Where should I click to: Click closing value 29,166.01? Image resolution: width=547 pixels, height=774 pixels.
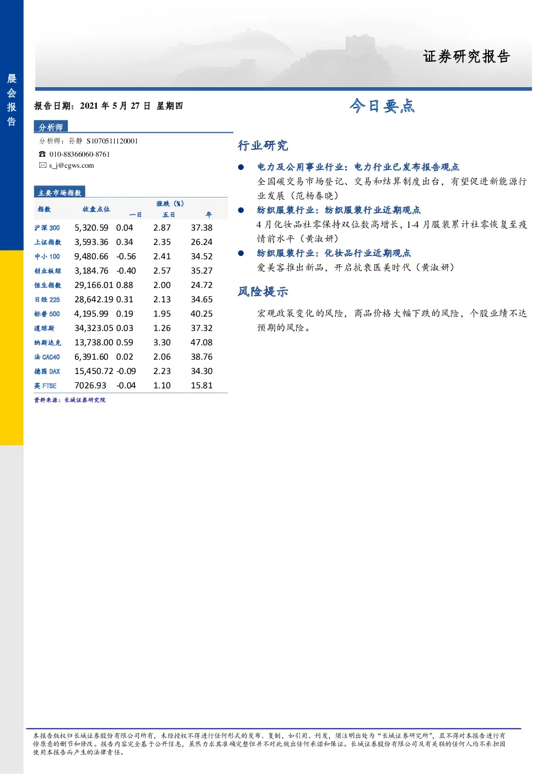[x=94, y=285]
